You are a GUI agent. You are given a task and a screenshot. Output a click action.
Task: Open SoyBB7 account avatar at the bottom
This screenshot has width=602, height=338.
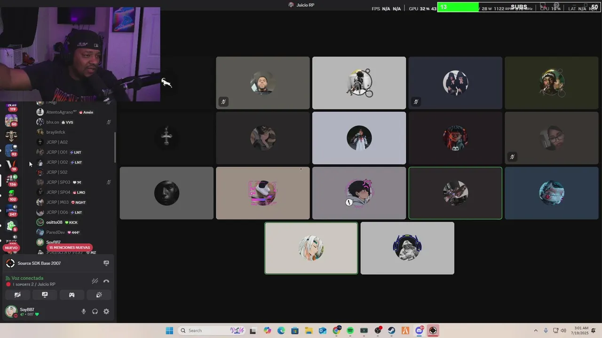[x=11, y=311]
